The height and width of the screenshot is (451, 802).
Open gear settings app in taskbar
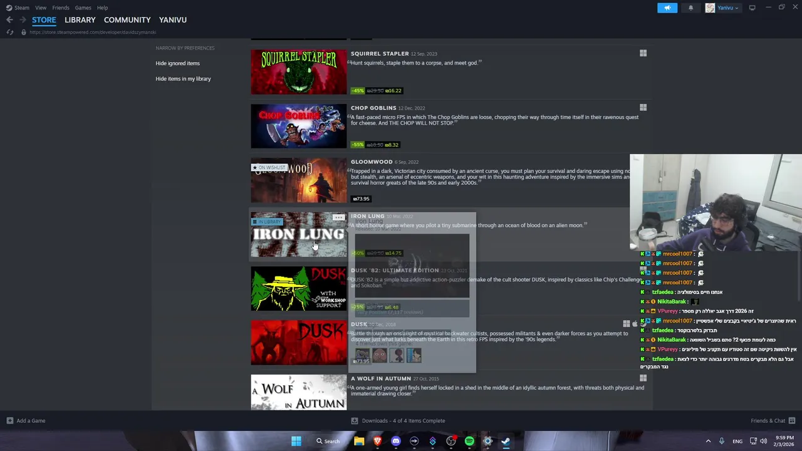487,441
